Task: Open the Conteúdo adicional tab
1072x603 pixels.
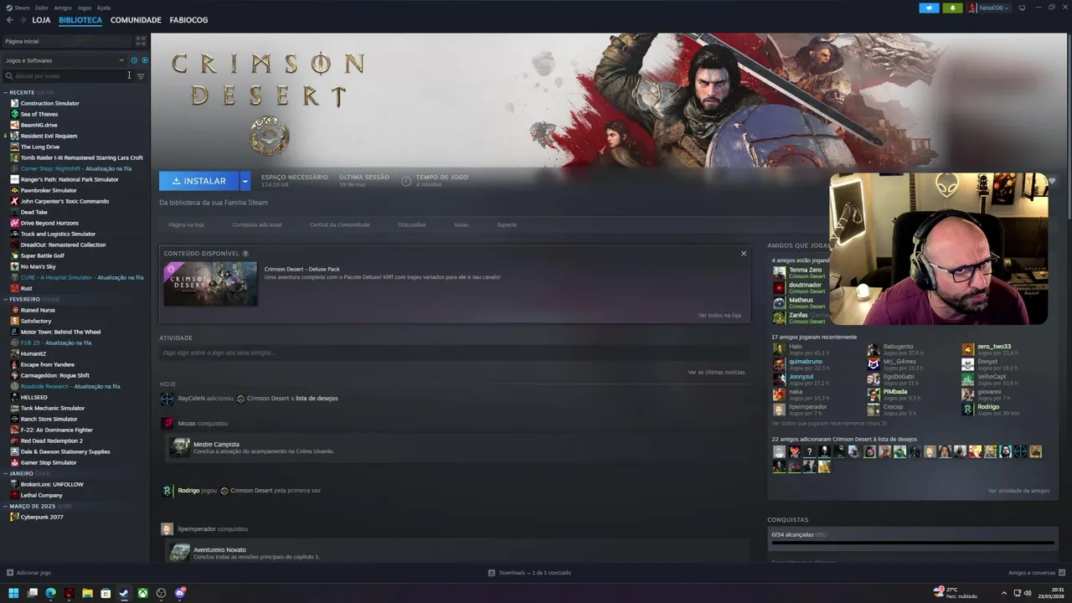Action: (x=257, y=224)
